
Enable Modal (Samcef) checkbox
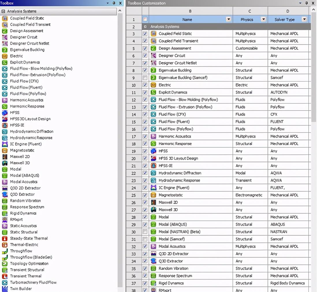point(145,239)
